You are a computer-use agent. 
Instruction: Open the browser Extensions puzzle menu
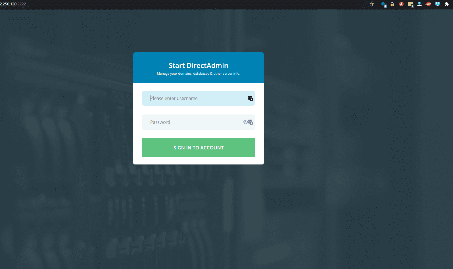447,4
